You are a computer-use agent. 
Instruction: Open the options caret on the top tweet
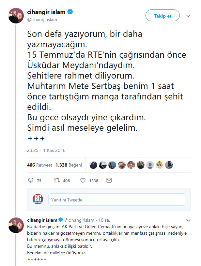pos(188,15)
